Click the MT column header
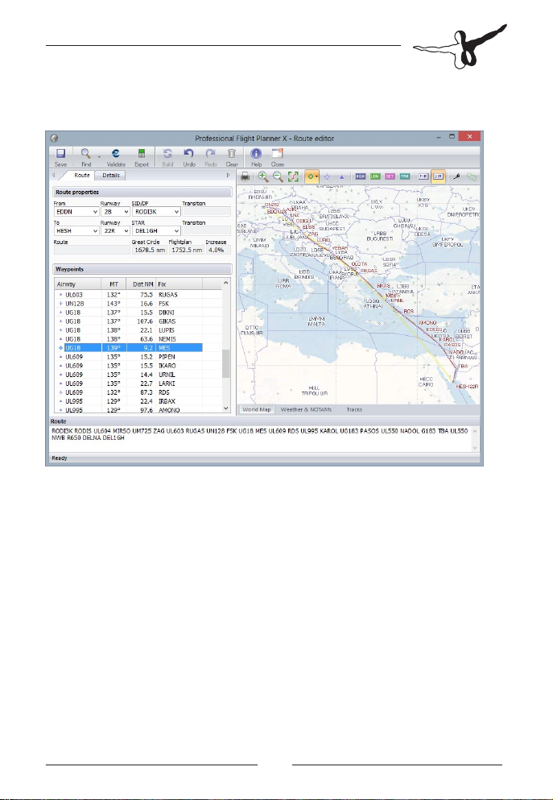Image resolution: width=553 pixels, height=800 pixels. coord(113,284)
